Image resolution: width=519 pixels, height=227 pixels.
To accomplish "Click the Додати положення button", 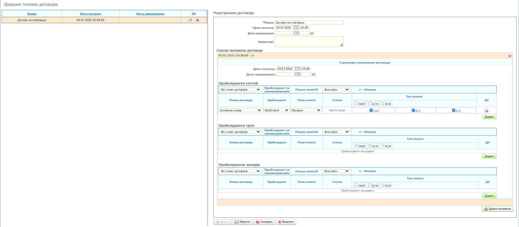I will (x=497, y=209).
